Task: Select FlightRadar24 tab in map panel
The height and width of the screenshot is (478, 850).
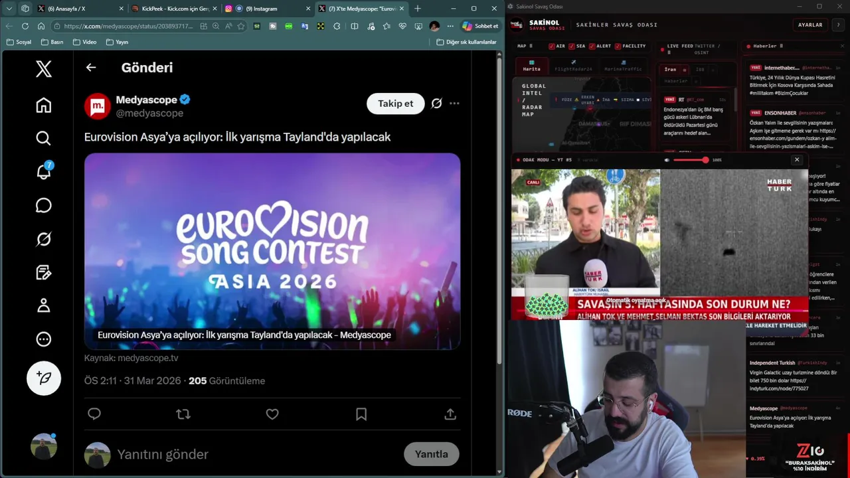Action: click(x=573, y=66)
